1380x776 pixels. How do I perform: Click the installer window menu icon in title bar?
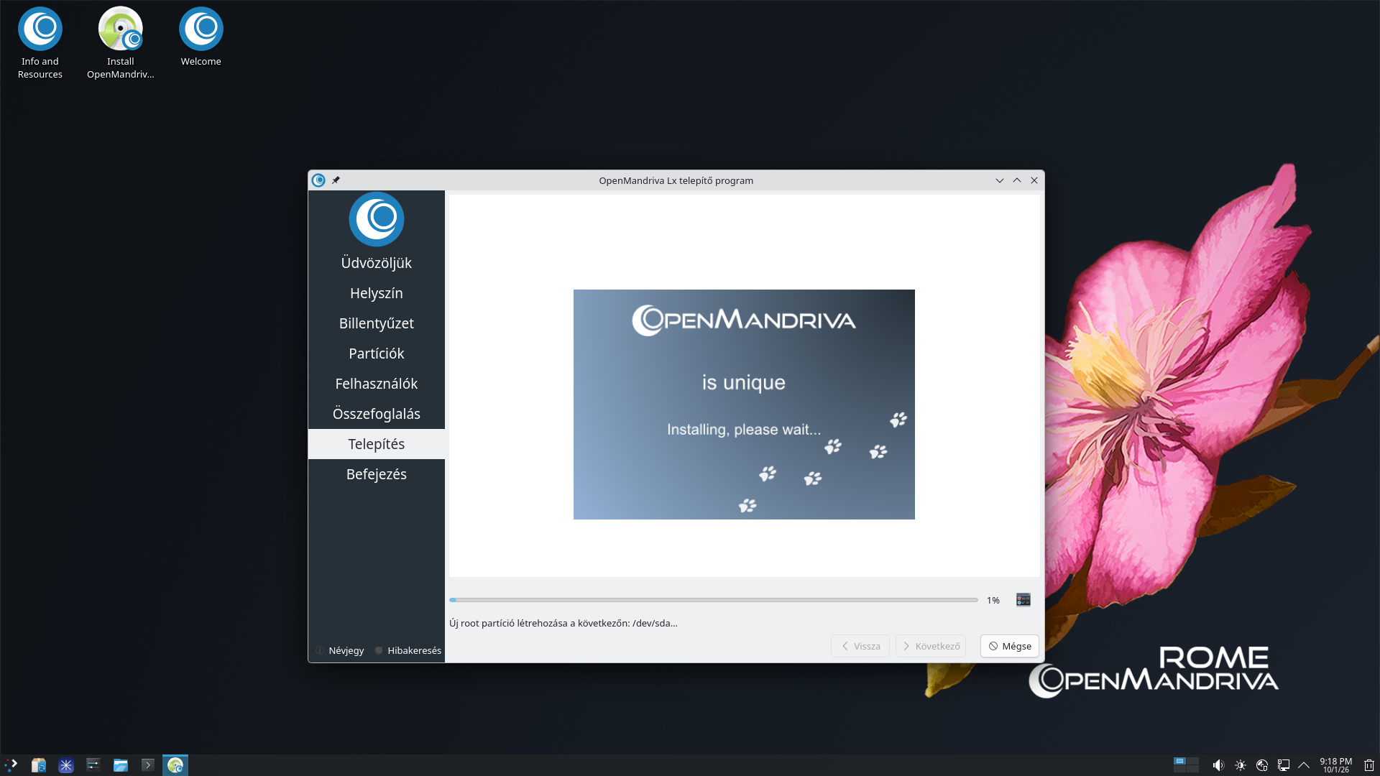tap(319, 180)
